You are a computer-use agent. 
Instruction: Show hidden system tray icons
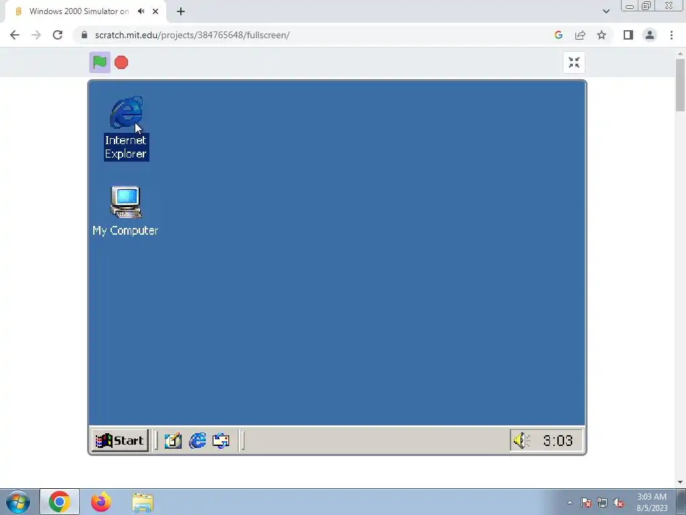pos(569,502)
